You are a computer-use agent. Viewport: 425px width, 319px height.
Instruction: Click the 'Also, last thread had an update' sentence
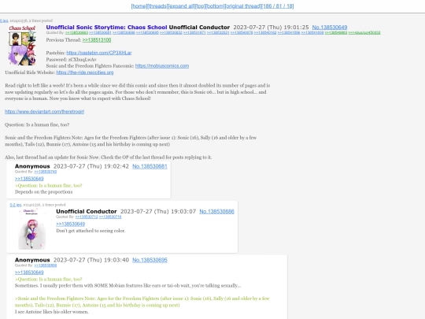pos(109,157)
